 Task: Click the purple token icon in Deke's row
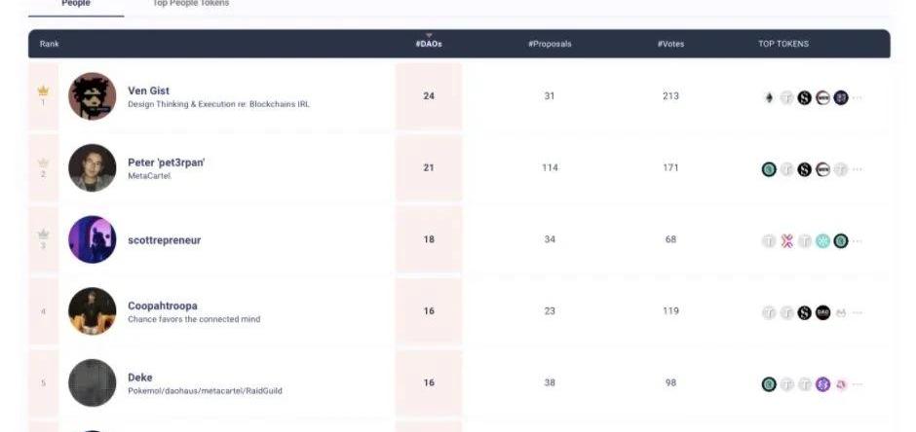822,384
